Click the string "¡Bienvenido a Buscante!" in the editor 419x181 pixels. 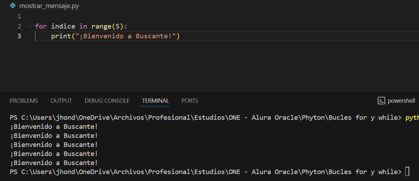(x=125, y=36)
